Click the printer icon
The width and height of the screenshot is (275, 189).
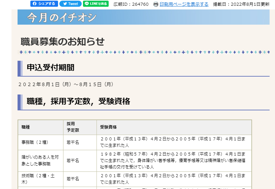click(156, 4)
